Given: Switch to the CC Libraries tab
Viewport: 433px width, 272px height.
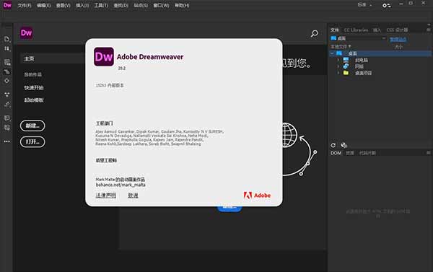Looking at the screenshot, I should pos(356,30).
